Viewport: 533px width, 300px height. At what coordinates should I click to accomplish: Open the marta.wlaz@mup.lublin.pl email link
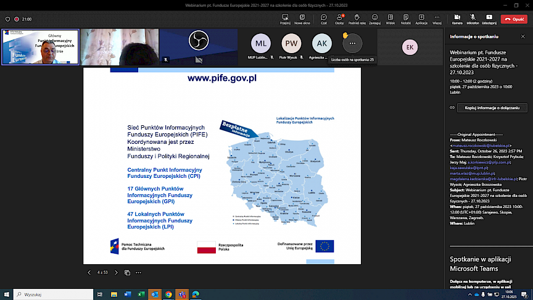click(x=472, y=173)
